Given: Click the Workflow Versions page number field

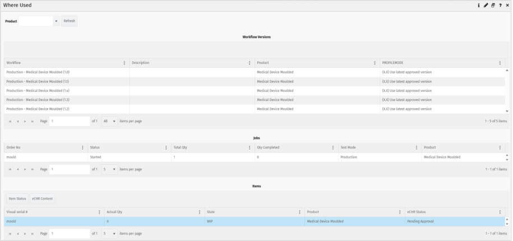Looking at the screenshot, I should (70, 121).
